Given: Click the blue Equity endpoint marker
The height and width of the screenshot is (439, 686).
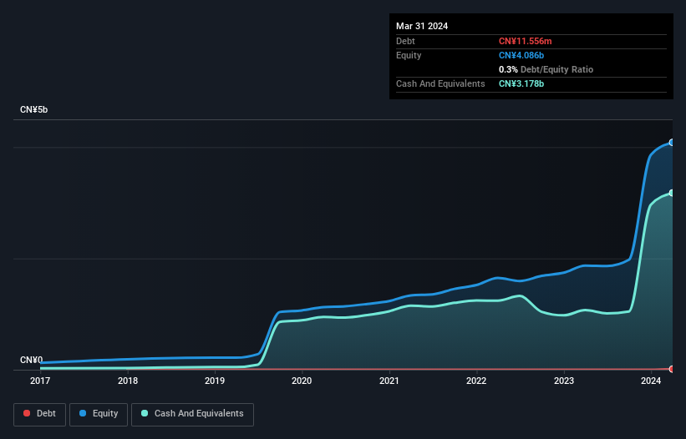Looking at the screenshot, I should tap(672, 143).
